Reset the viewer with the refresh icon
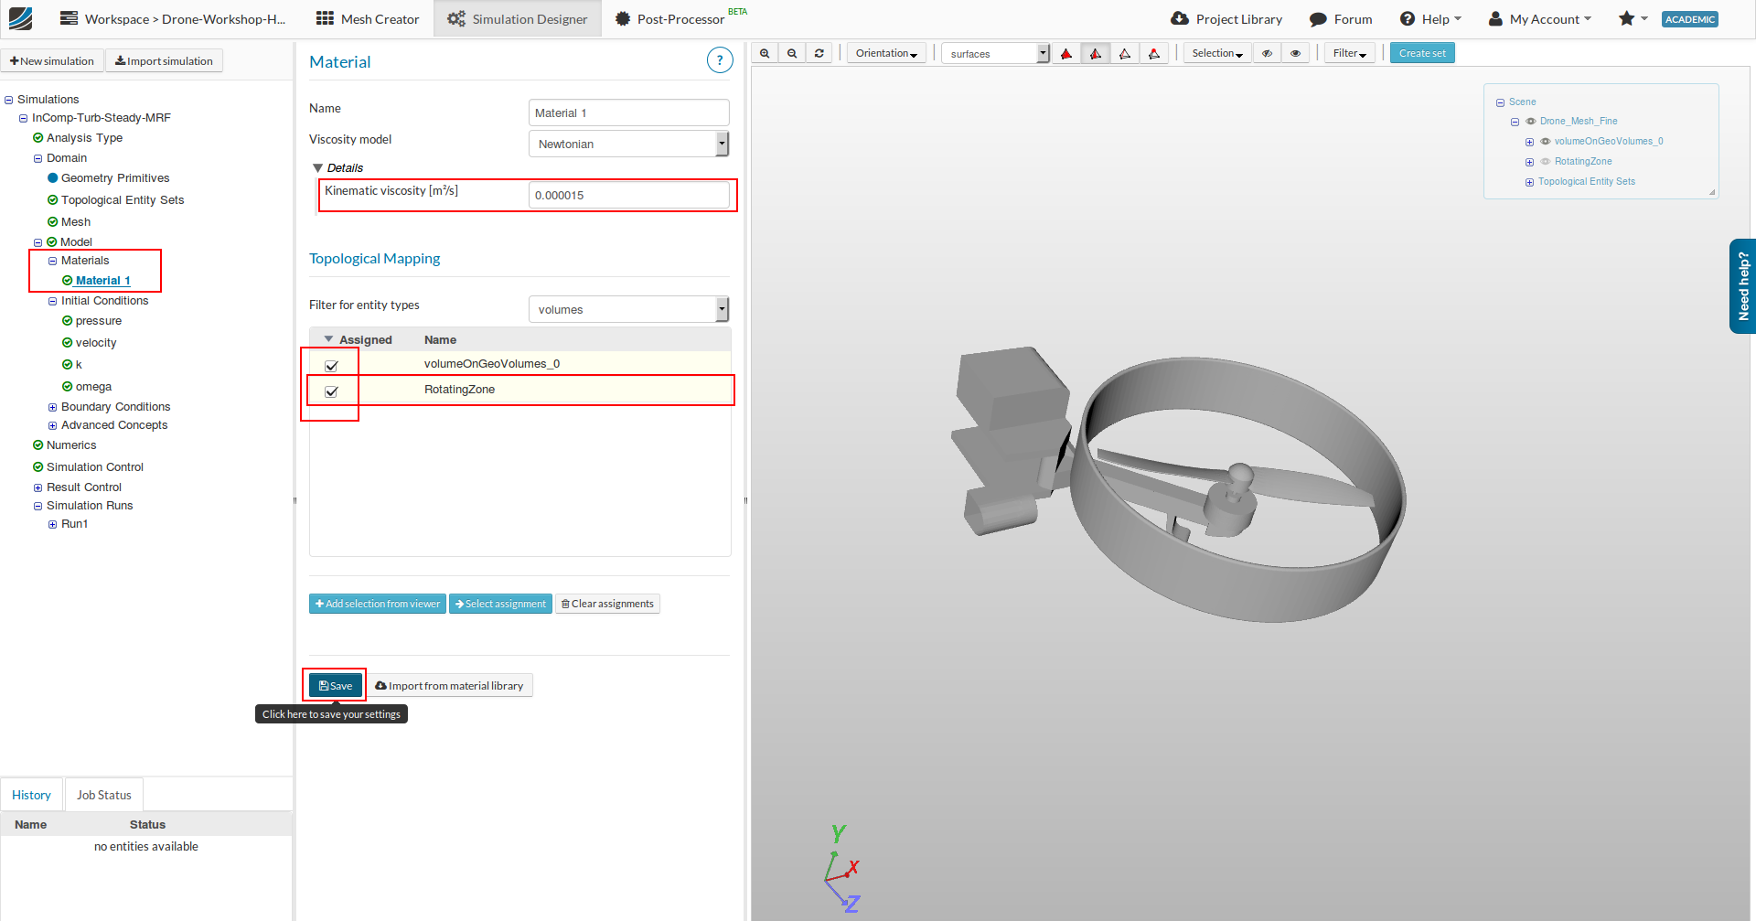This screenshot has height=921, width=1756. [819, 53]
